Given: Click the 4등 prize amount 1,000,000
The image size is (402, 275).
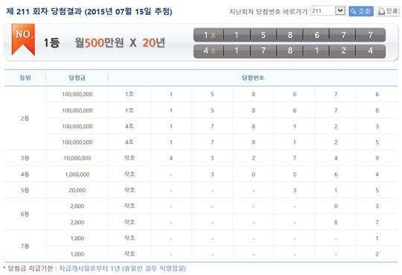Looking at the screenshot, I should click(77, 174).
